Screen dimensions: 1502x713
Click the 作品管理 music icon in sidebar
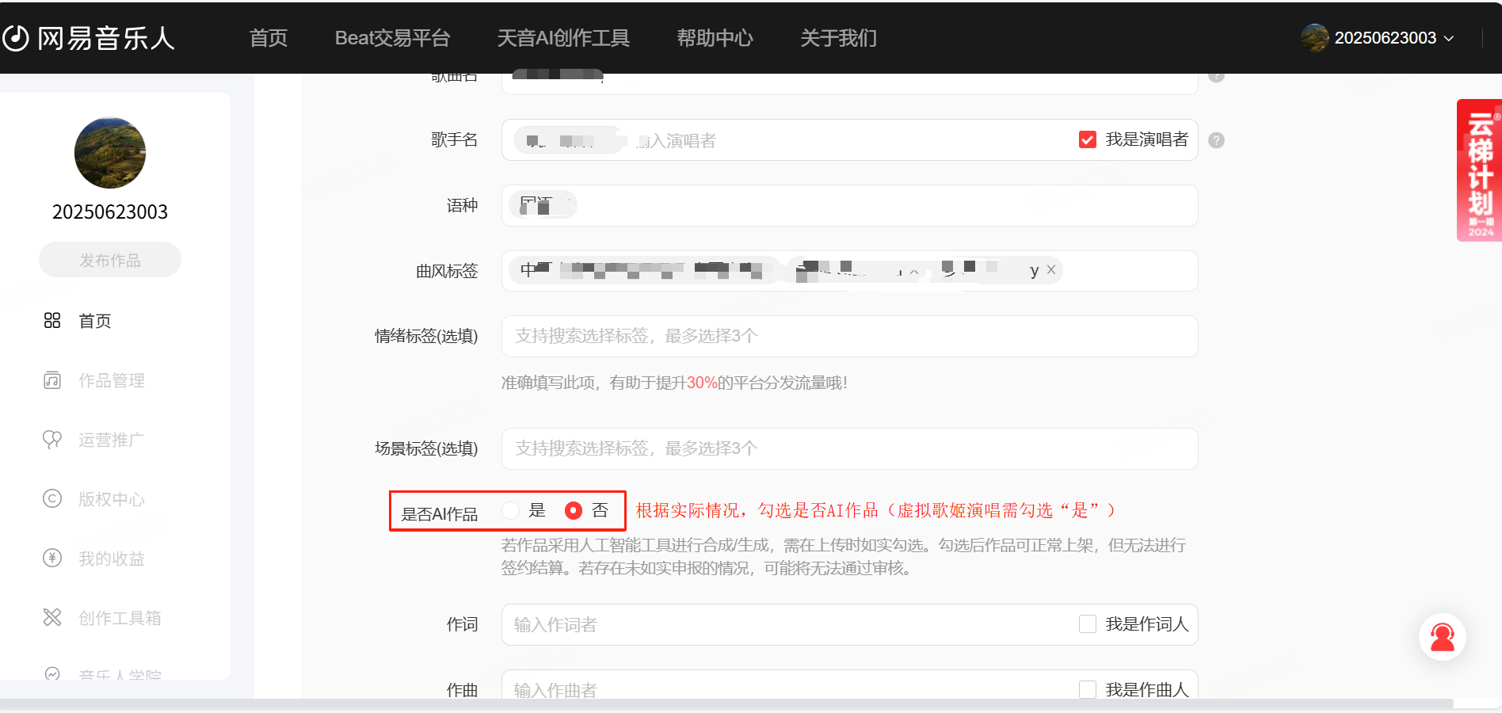click(52, 380)
